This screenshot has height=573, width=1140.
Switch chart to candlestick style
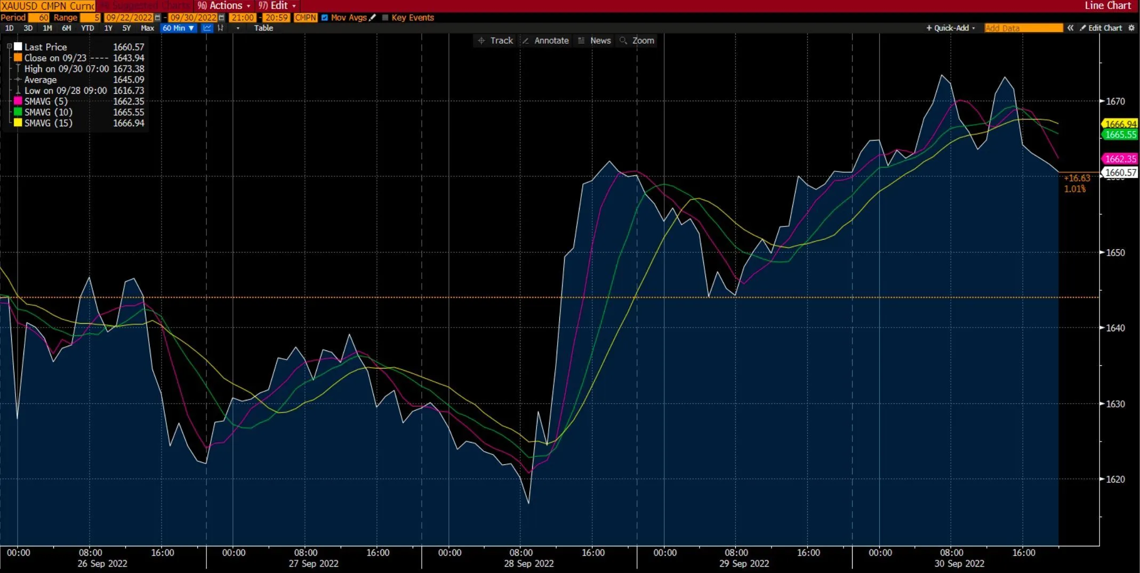click(221, 28)
